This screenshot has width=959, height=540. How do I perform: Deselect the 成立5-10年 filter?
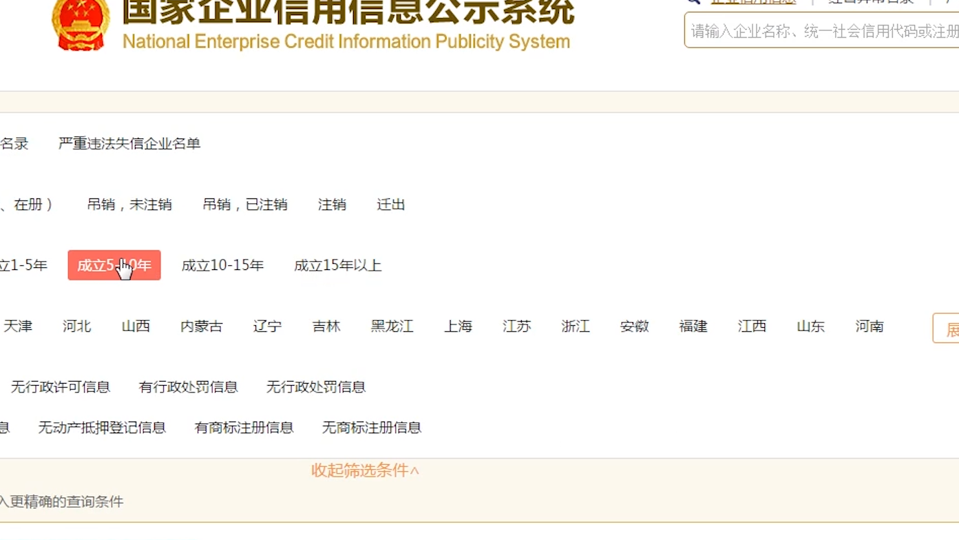(114, 264)
